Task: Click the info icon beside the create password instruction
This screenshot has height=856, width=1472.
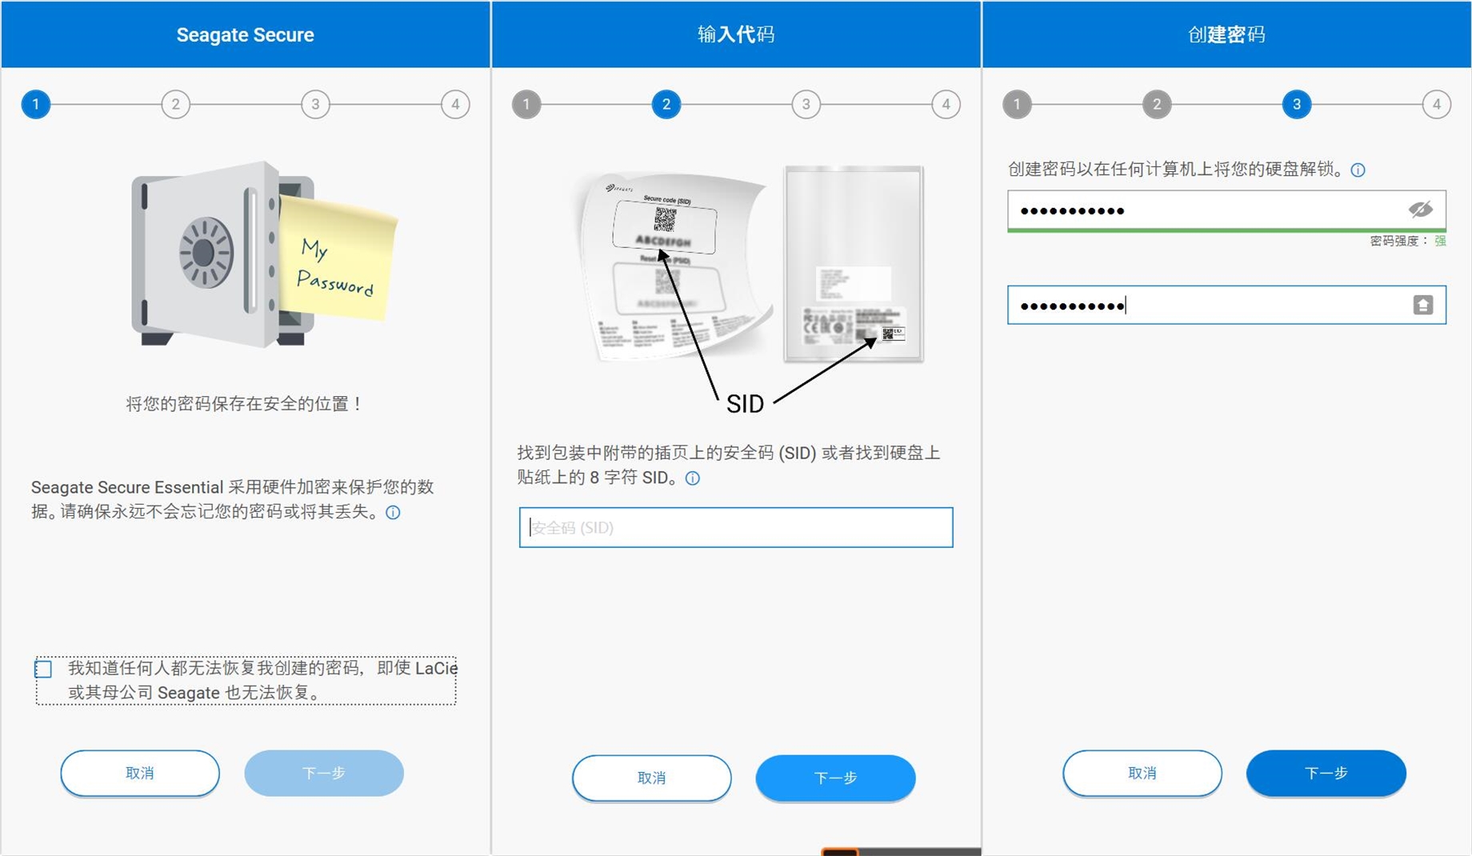Action: [1358, 170]
